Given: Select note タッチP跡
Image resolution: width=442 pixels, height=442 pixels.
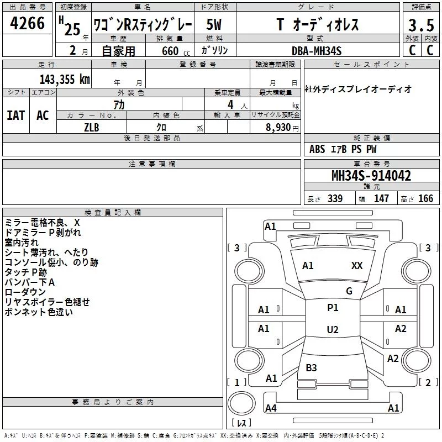Looking at the screenshot, I should [25, 272].
